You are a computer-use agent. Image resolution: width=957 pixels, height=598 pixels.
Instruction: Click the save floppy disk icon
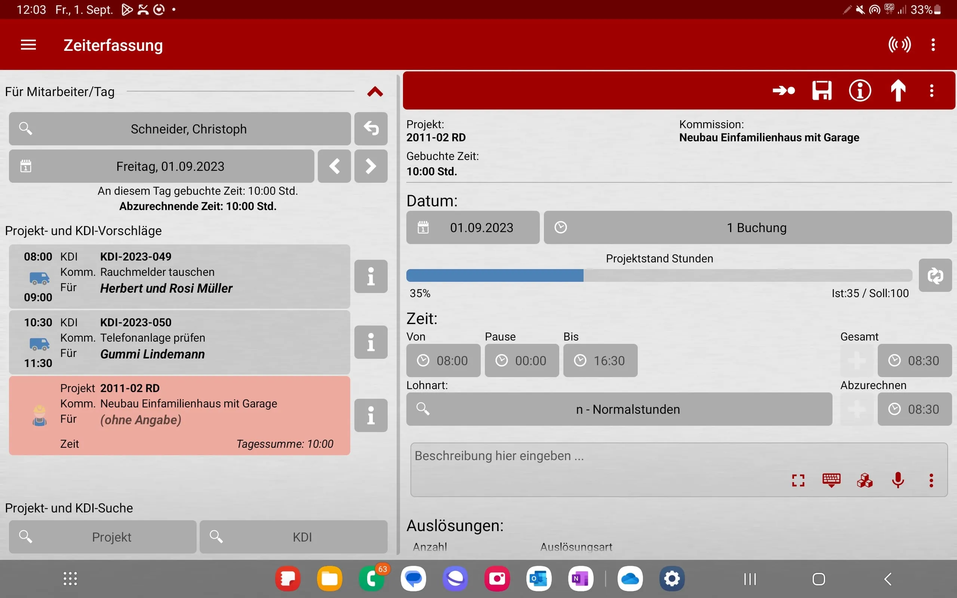click(x=821, y=90)
